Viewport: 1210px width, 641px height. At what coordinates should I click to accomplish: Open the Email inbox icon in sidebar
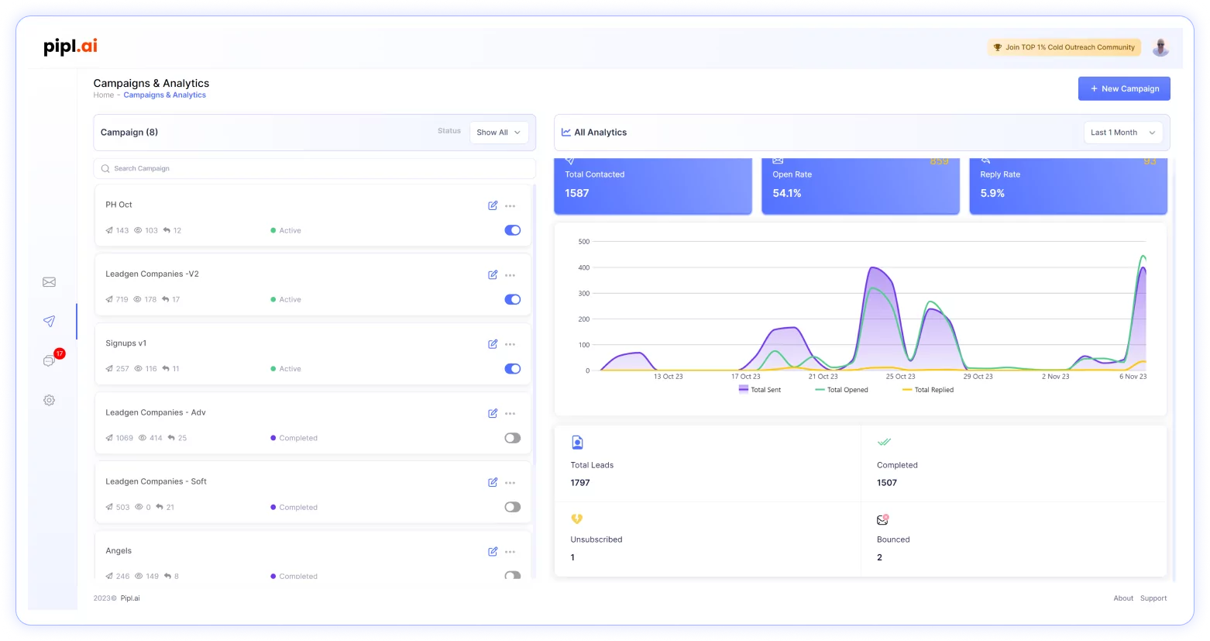point(49,282)
